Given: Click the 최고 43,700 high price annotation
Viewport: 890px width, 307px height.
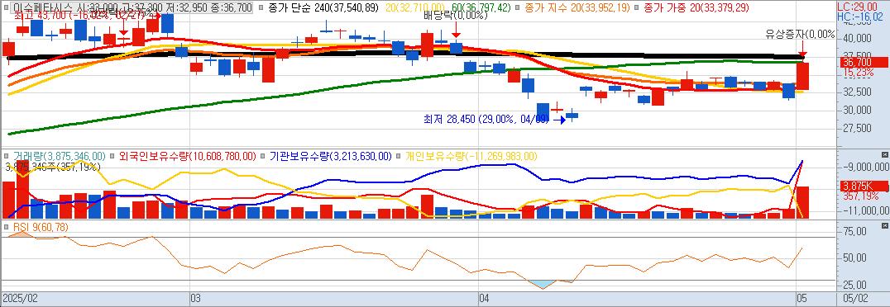Looking at the screenshot, I should 79,16.
